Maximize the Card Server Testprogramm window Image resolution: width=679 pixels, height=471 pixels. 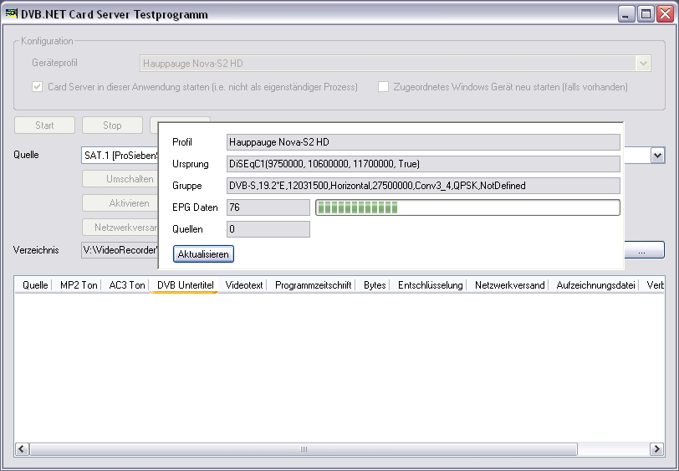pyautogui.click(x=645, y=14)
